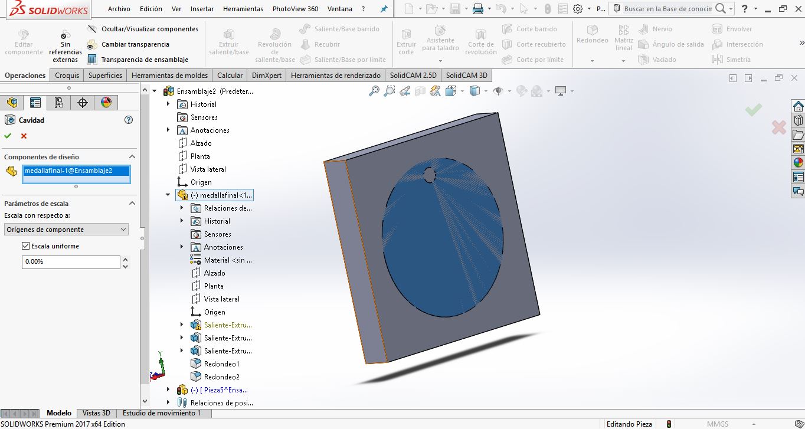Open the Options gear icon
The width and height of the screenshot is (805, 429).
point(578,9)
